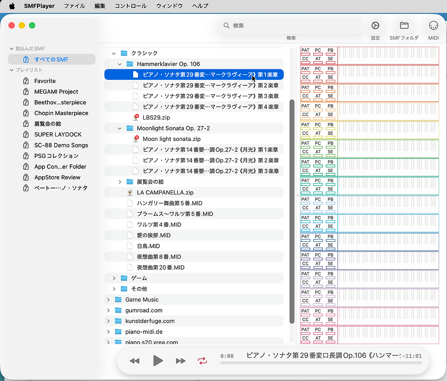Image resolution: width=447 pixels, height=381 pixels.
Task: Click the SUPER LAYDOCK playlist icon
Action: click(x=26, y=135)
